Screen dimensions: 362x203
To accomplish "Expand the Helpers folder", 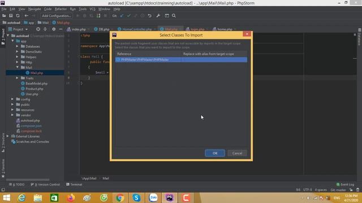I will tap(18, 57).
